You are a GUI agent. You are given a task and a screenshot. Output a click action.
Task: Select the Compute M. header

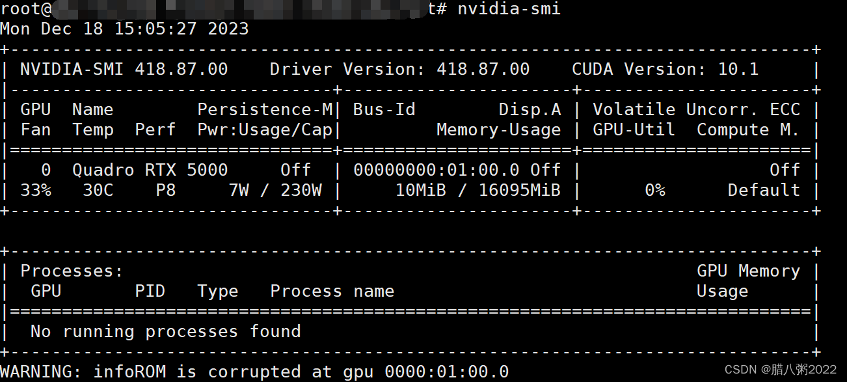pyautogui.click(x=749, y=130)
